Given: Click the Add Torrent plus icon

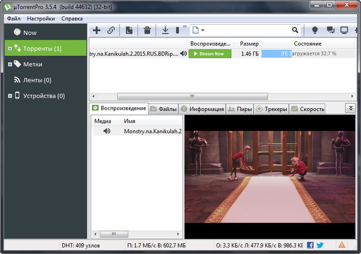Looking at the screenshot, I should pos(96,29).
